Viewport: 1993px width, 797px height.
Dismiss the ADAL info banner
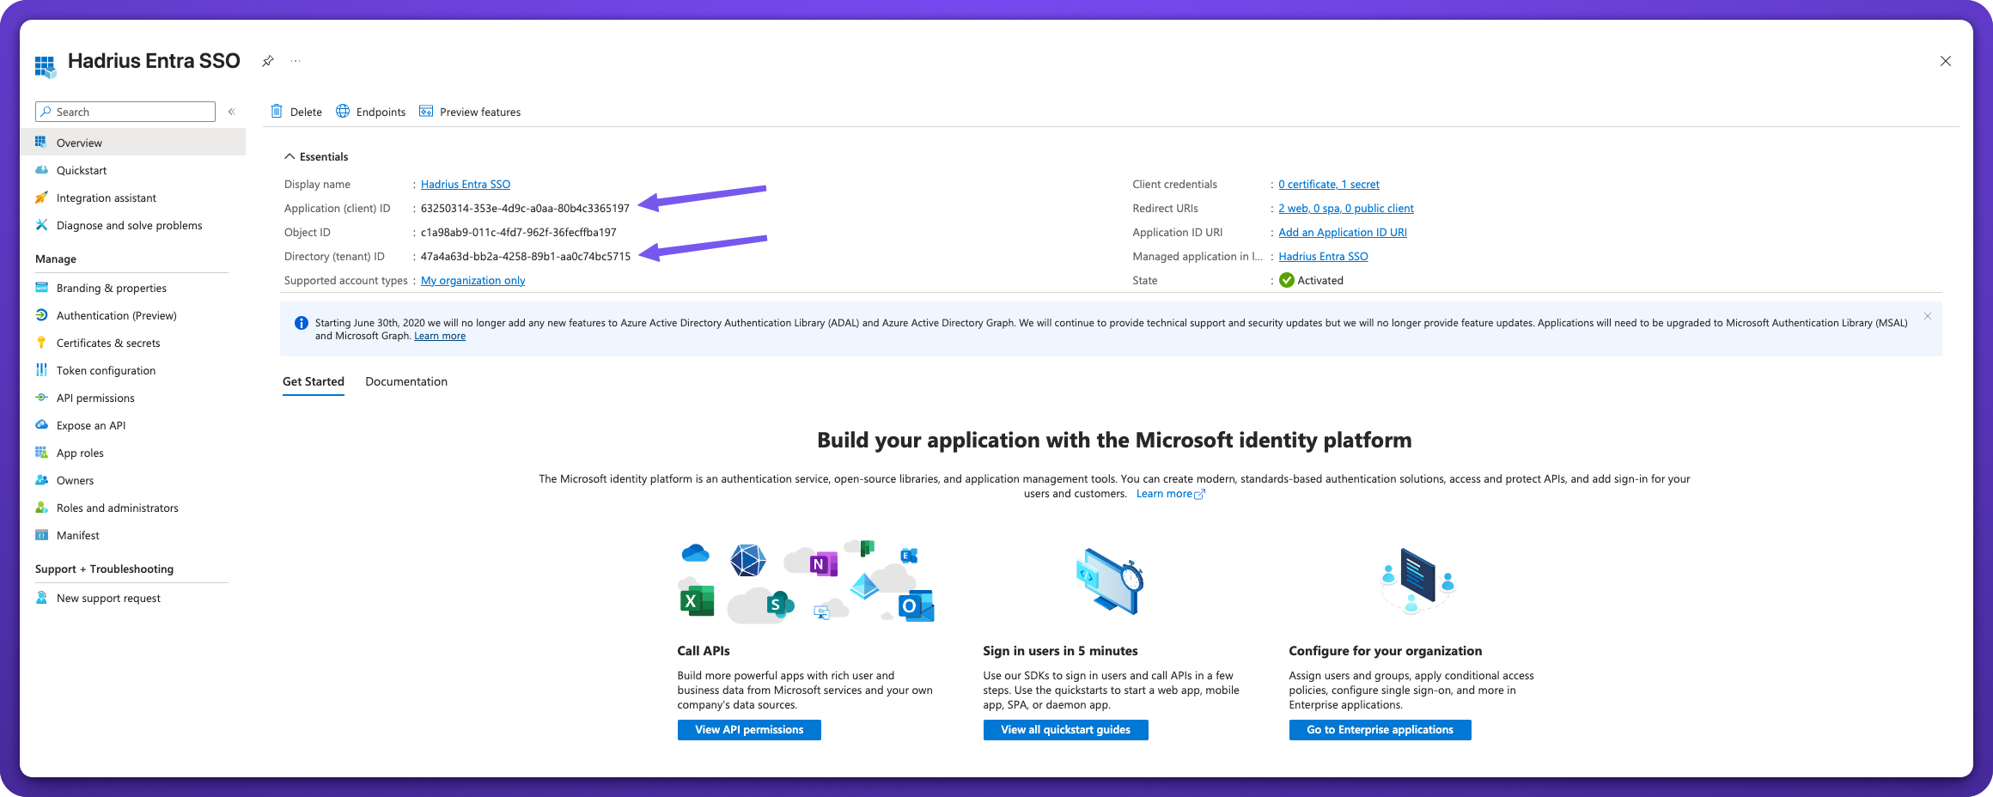[1928, 316]
